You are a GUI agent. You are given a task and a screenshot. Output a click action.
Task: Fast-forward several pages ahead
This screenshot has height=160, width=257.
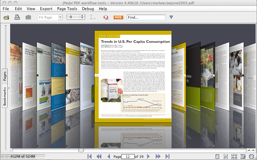click(x=158, y=157)
